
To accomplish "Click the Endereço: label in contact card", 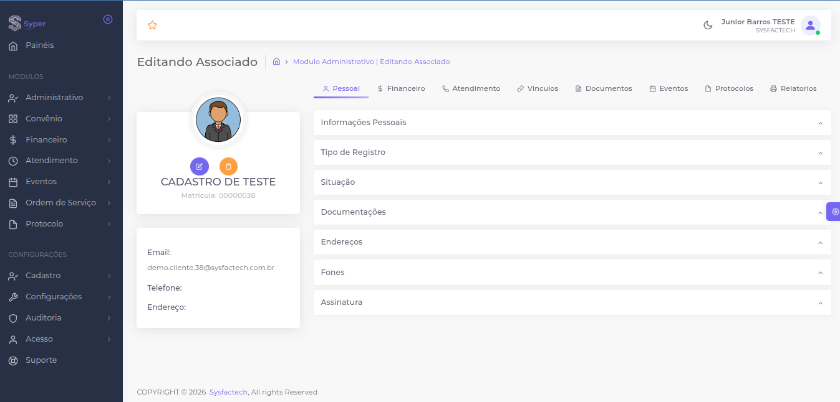I will [x=167, y=307].
